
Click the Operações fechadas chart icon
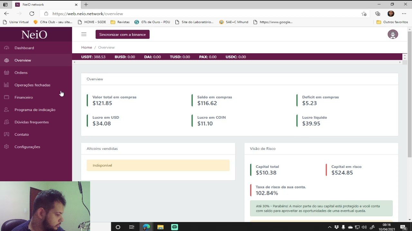pos(6,85)
